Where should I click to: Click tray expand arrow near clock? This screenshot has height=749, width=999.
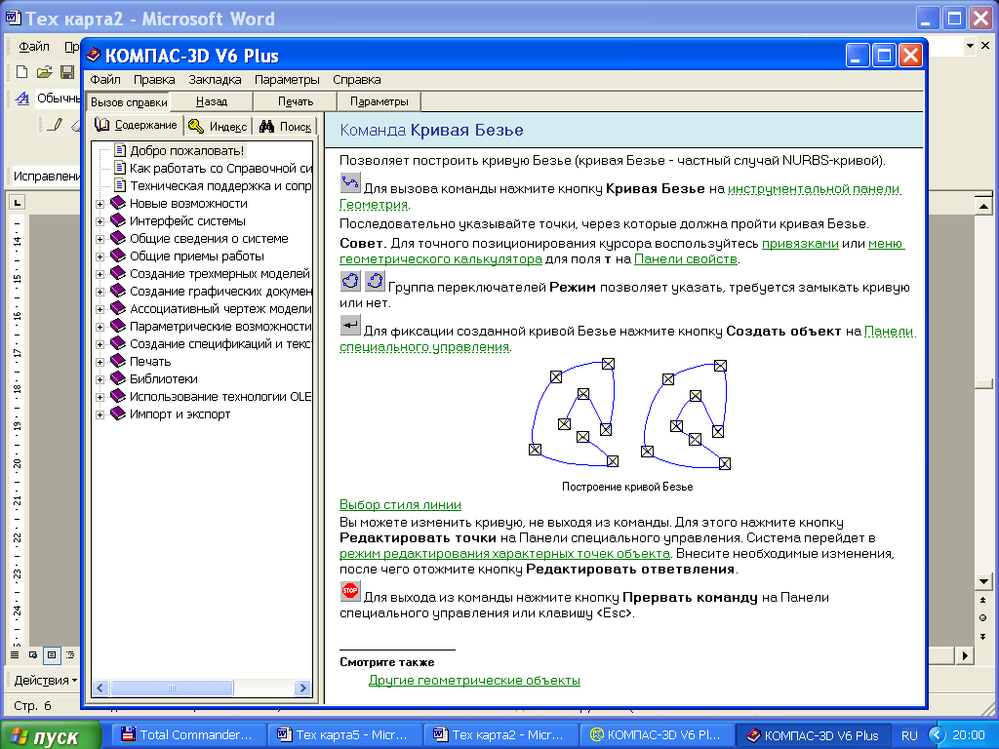(x=936, y=735)
